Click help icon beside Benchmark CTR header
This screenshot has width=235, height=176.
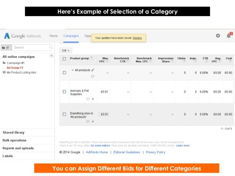tap(128, 61)
